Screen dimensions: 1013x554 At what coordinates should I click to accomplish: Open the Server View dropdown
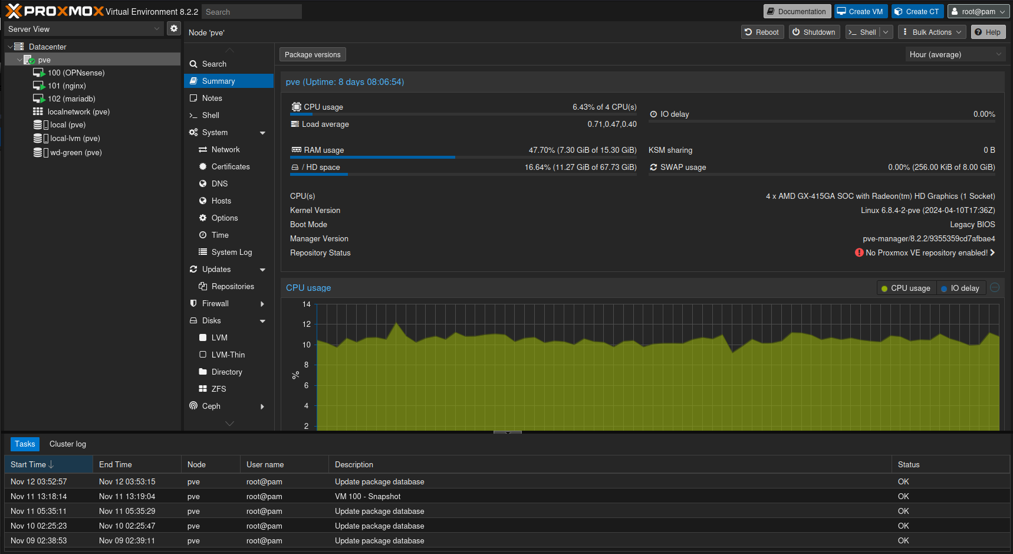[x=84, y=29]
